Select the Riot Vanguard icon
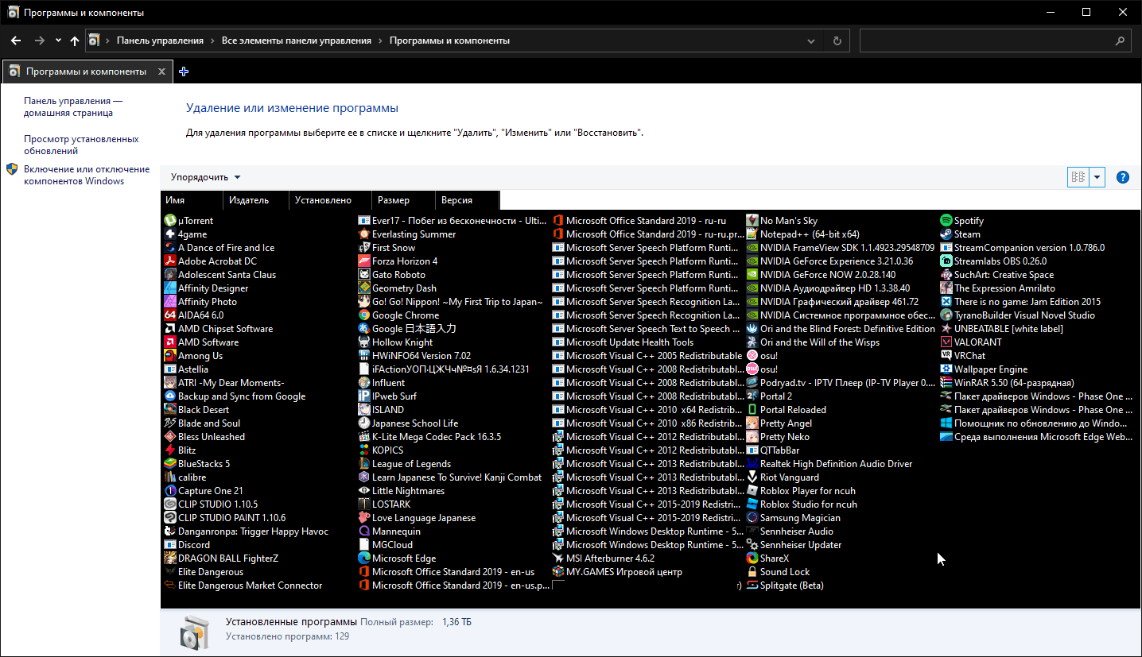 (x=752, y=477)
